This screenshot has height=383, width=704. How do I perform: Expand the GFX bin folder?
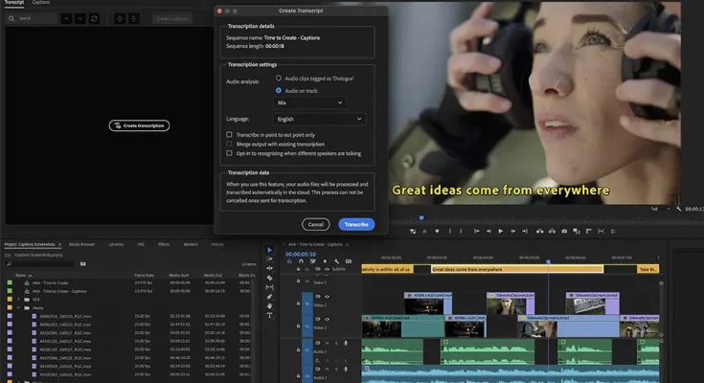coord(17,299)
